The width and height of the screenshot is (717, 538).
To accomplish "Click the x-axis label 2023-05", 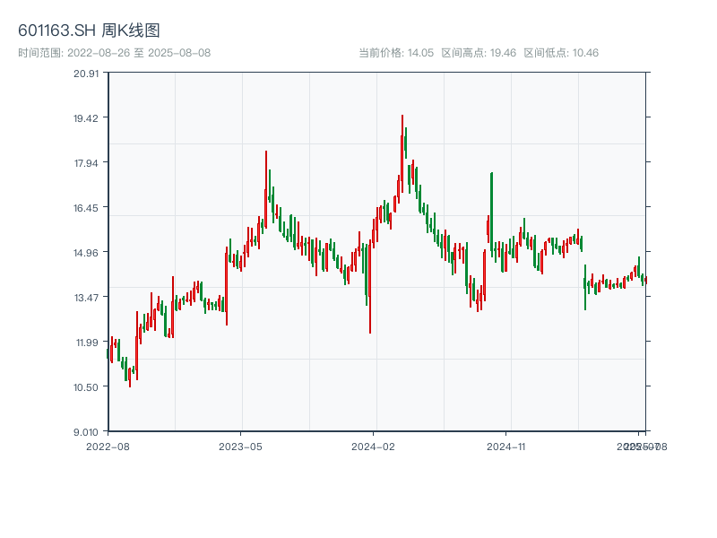I will (x=240, y=447).
